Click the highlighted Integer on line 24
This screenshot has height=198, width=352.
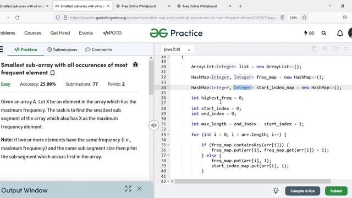[243, 87]
